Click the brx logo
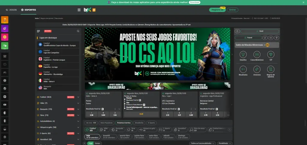 tap(87, 10)
